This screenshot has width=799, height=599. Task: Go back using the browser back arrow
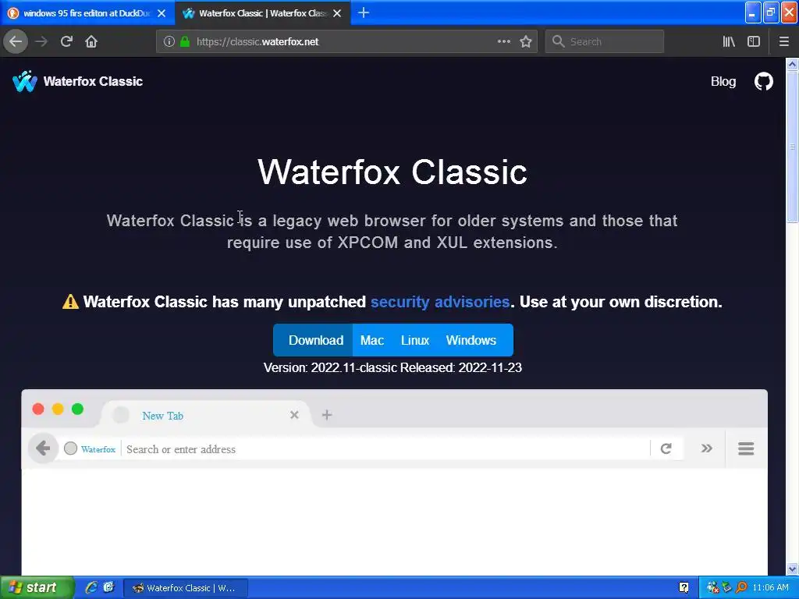coord(16,41)
